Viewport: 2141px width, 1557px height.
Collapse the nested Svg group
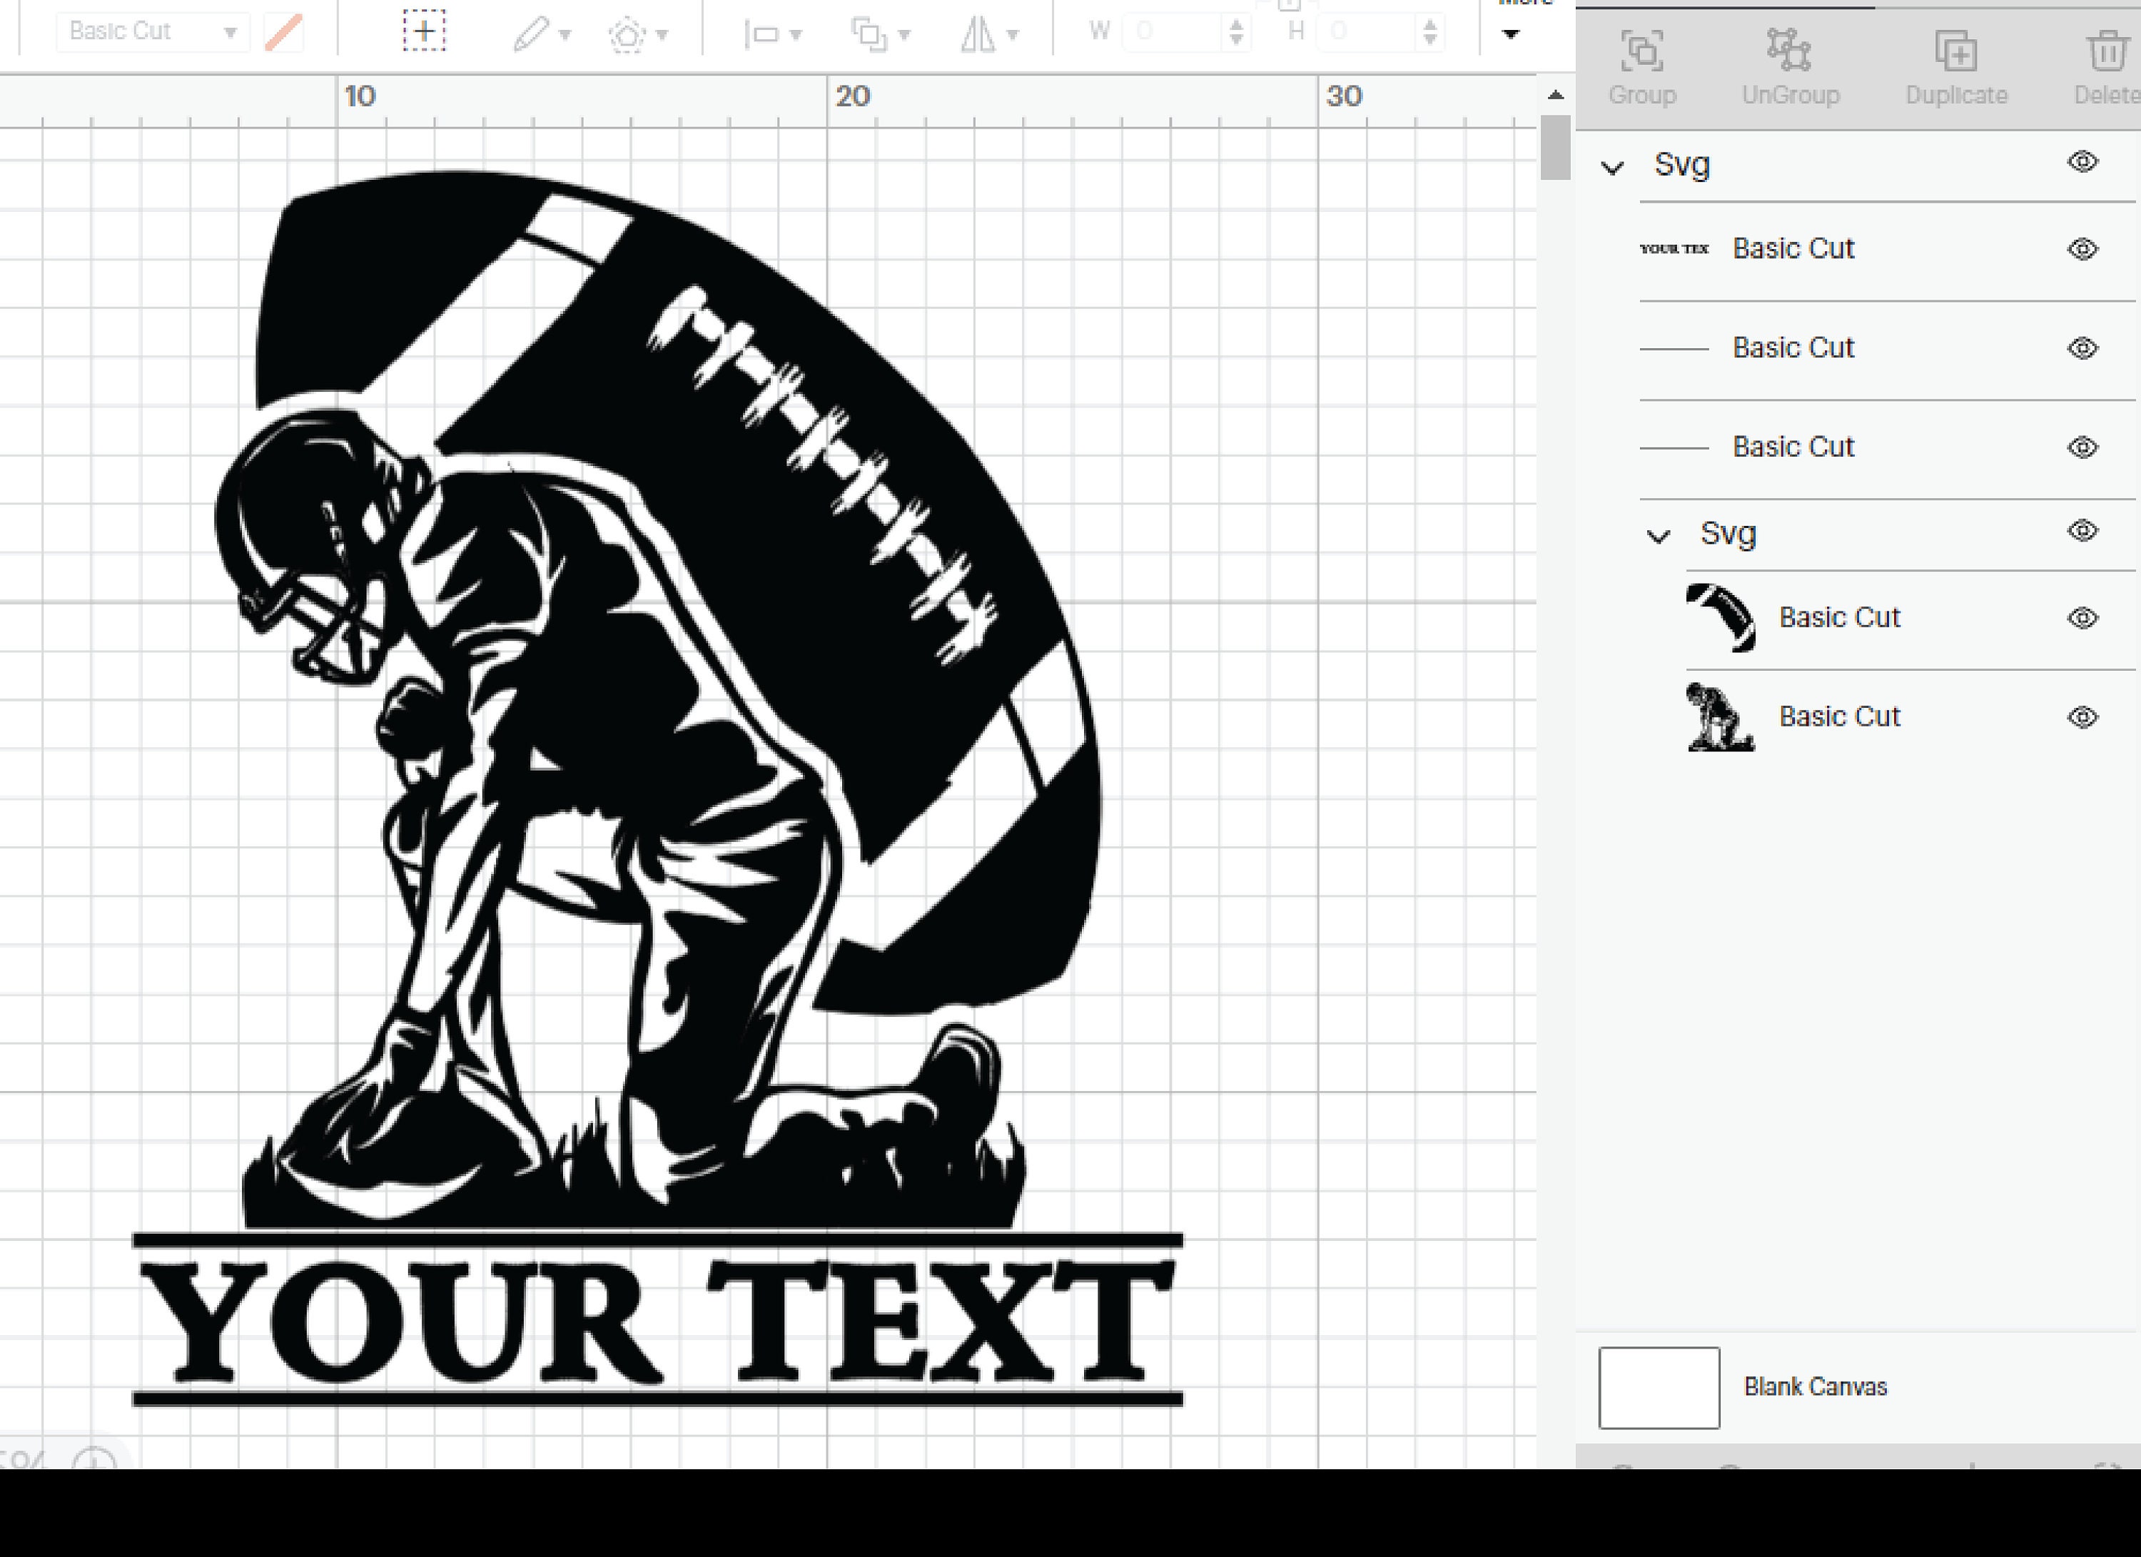tap(1659, 535)
